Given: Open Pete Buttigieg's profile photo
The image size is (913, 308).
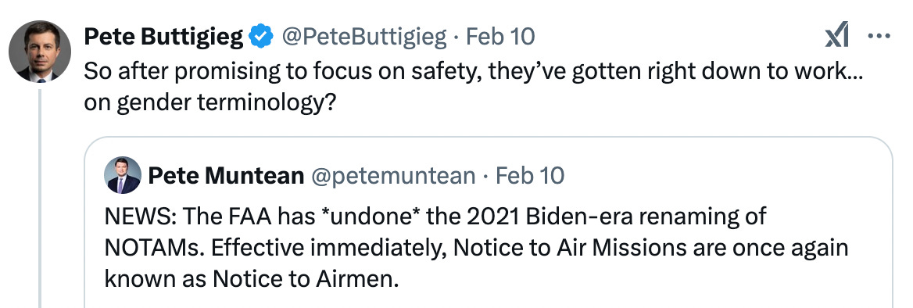Looking at the screenshot, I should 40,51.
